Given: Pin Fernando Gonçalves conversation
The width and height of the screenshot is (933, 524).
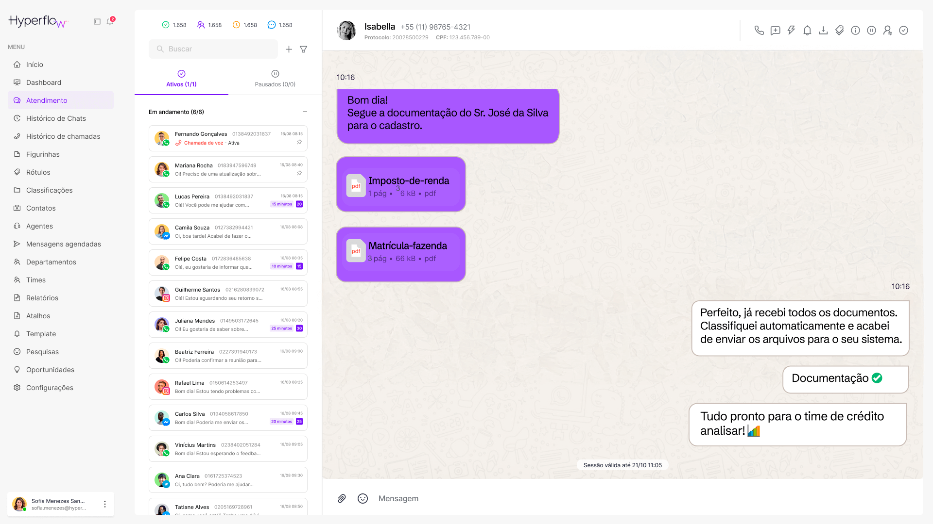Looking at the screenshot, I should 299,142.
